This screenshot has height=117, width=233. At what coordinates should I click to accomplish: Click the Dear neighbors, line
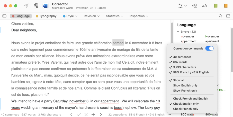click(x=24, y=30)
